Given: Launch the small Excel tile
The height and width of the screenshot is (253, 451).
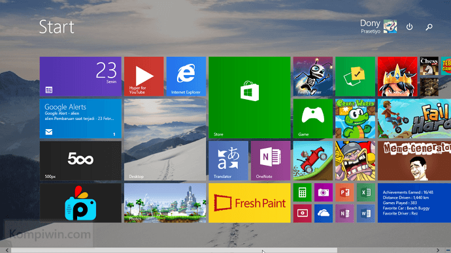Looking at the screenshot, I should 366,192.
